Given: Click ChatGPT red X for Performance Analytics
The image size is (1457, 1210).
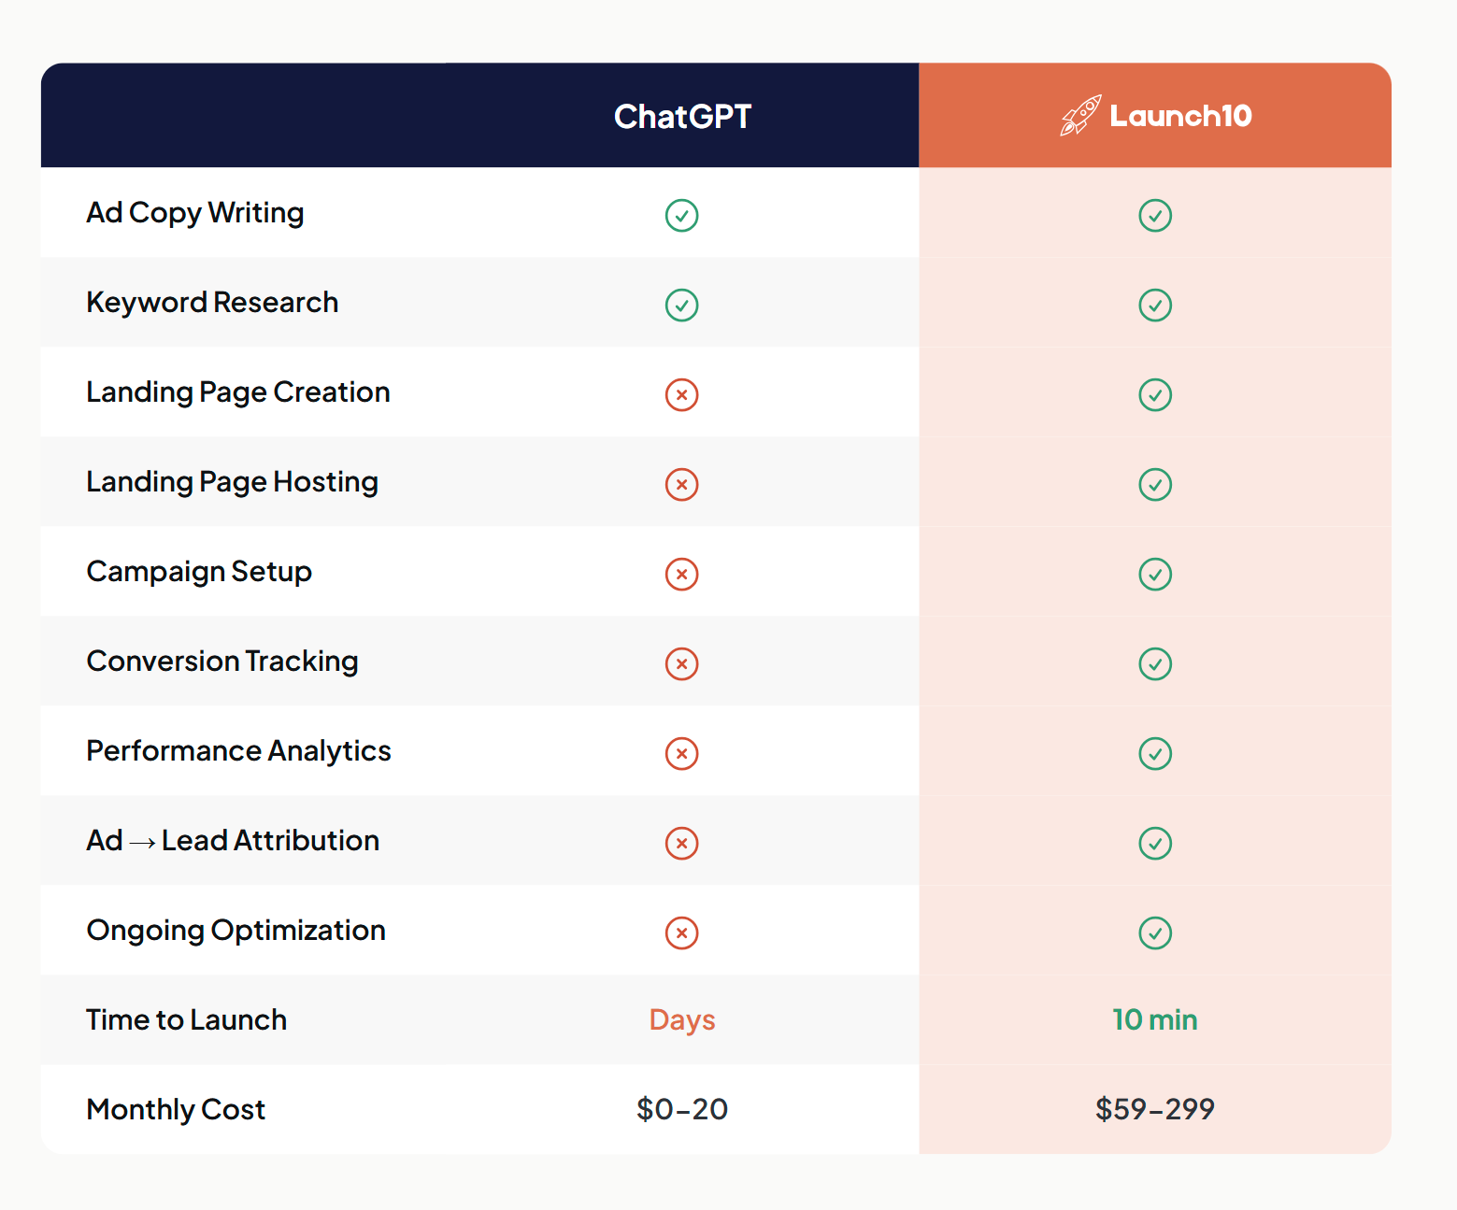Looking at the screenshot, I should click(x=682, y=753).
